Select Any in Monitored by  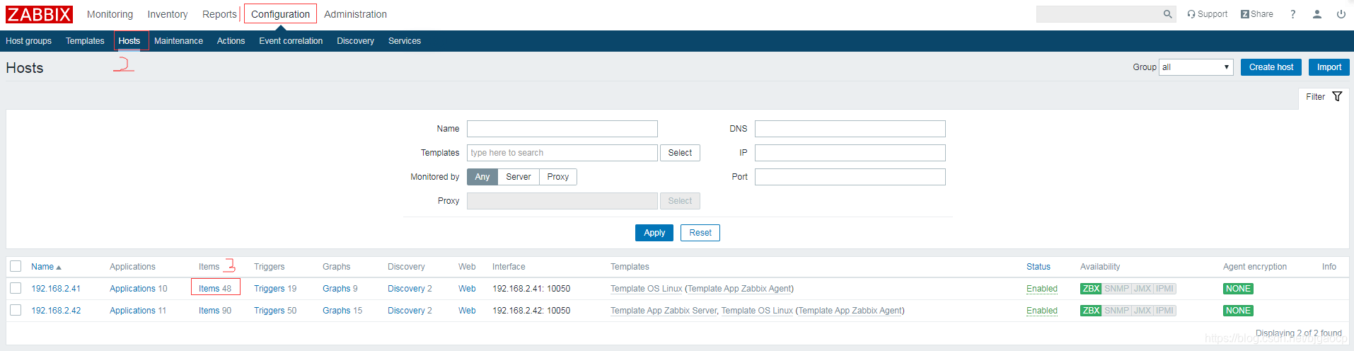[x=482, y=177]
